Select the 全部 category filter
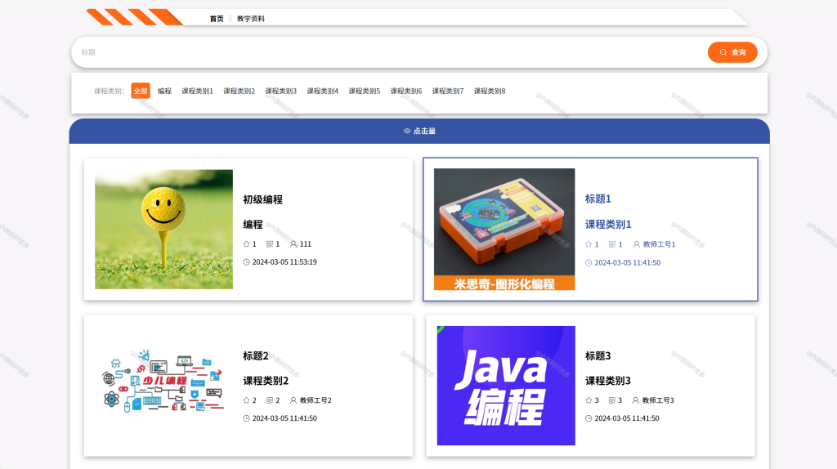 [x=141, y=91]
